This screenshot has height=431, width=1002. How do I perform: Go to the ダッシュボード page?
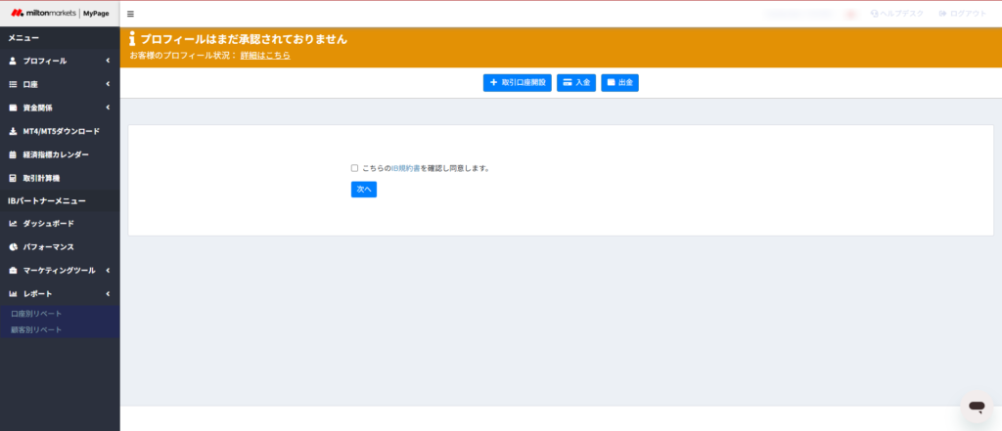[48, 224]
